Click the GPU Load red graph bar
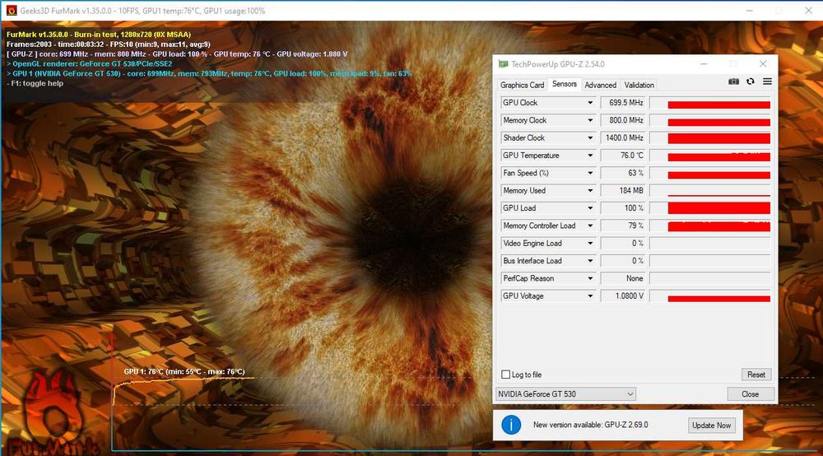The width and height of the screenshot is (823, 456). [718, 208]
